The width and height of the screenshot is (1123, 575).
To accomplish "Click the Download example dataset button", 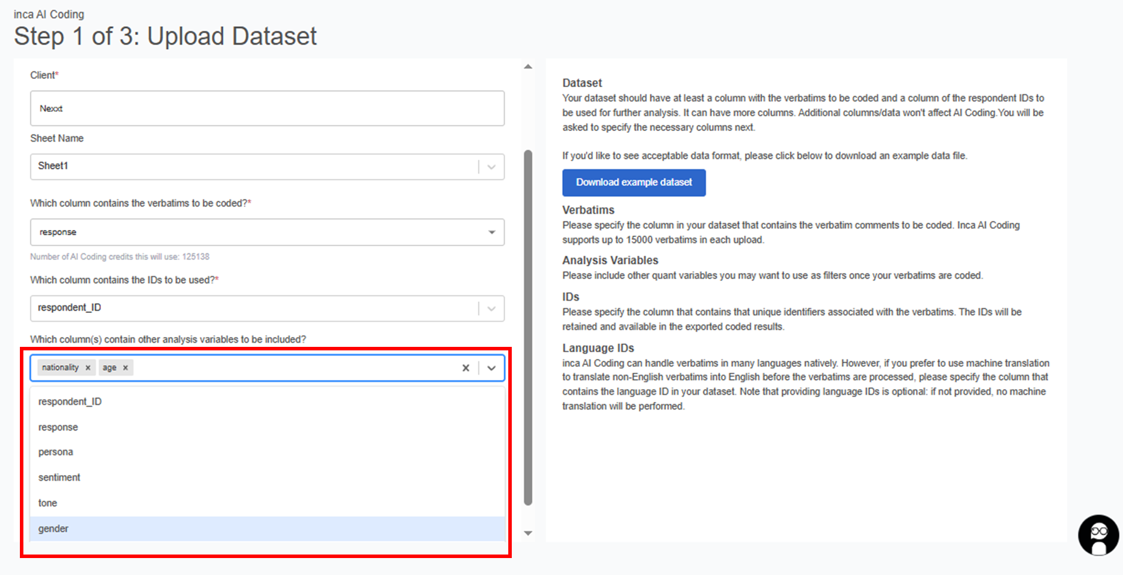I will click(633, 183).
